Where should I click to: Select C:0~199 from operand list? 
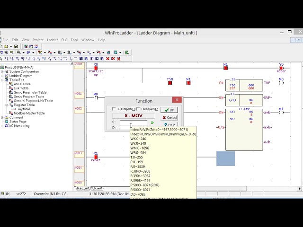coord(138,162)
